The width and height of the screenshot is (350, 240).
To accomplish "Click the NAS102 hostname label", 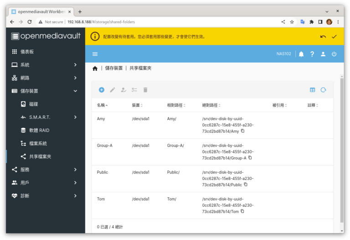I will pyautogui.click(x=284, y=54).
